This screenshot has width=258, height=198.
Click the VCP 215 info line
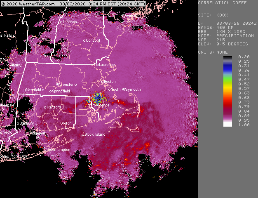[212, 40]
